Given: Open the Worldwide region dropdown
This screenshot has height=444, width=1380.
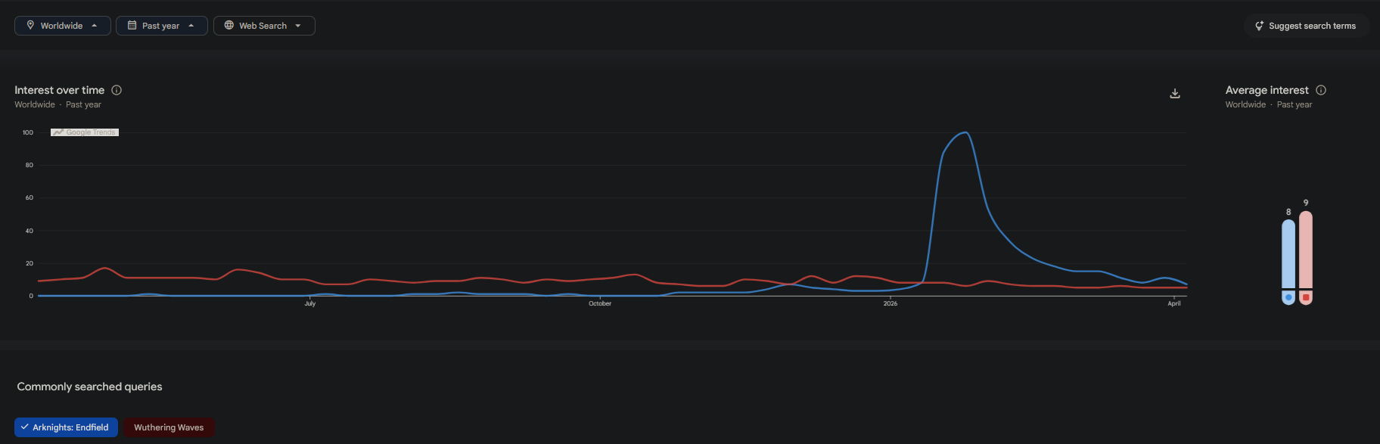Looking at the screenshot, I should 63,26.
